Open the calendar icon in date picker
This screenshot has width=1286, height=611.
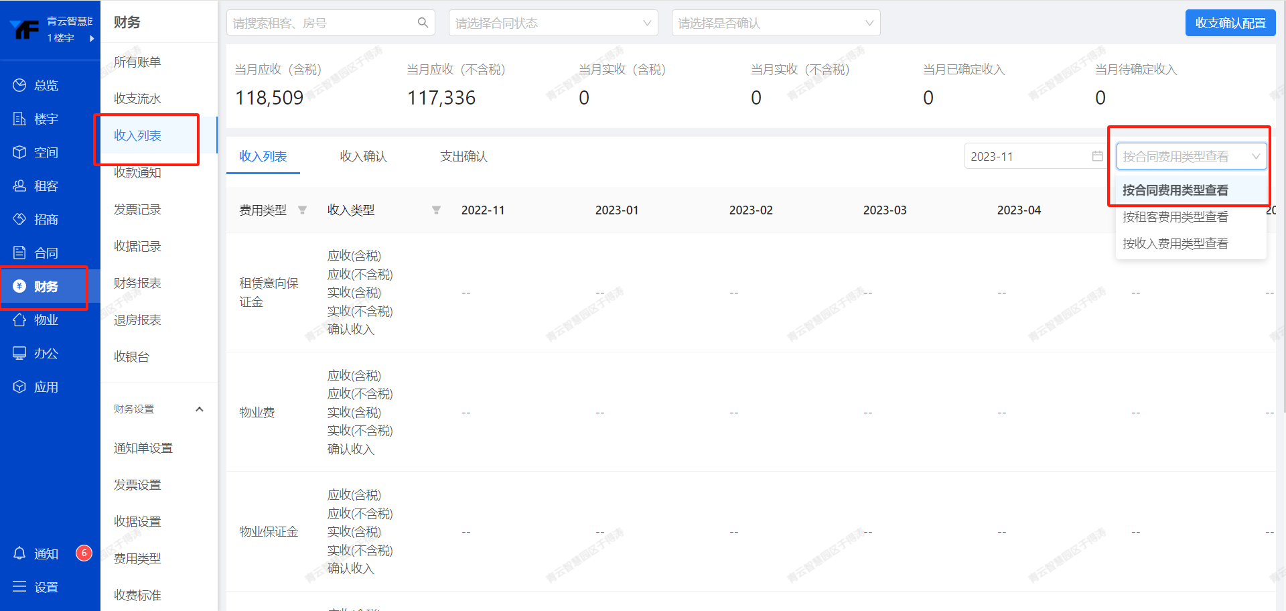pos(1097,156)
